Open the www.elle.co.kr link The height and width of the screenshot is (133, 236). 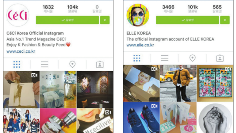click(140, 45)
